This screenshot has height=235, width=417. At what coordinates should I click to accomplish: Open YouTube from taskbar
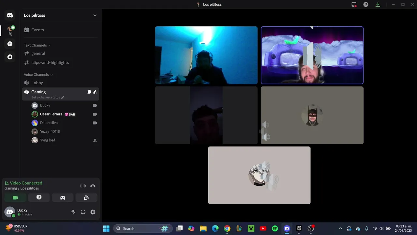263,228
